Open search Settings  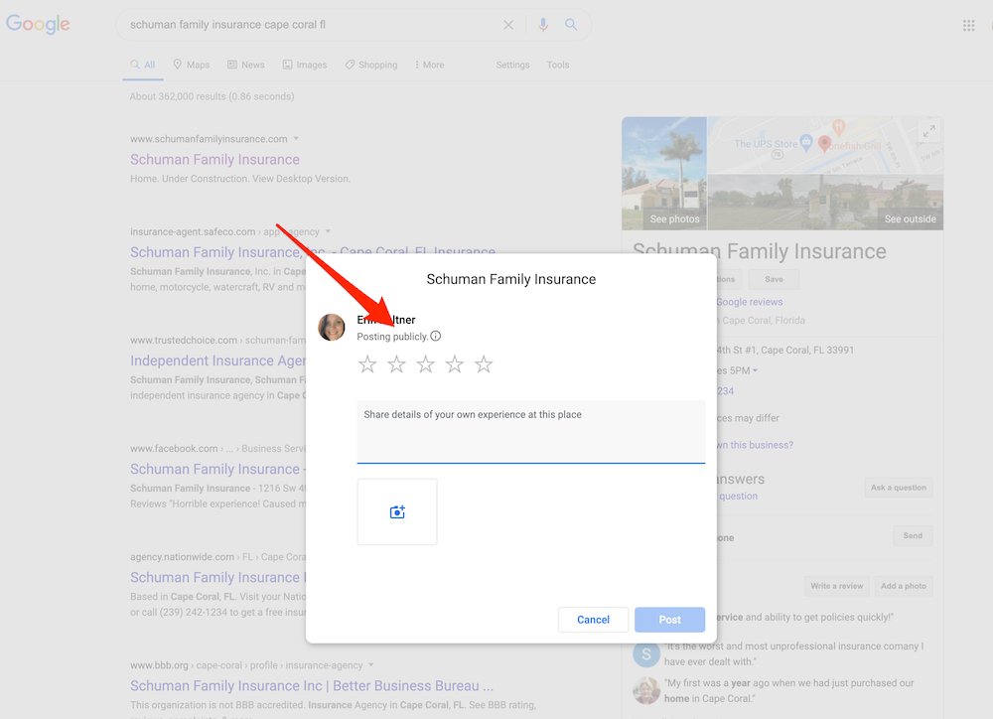pos(512,65)
